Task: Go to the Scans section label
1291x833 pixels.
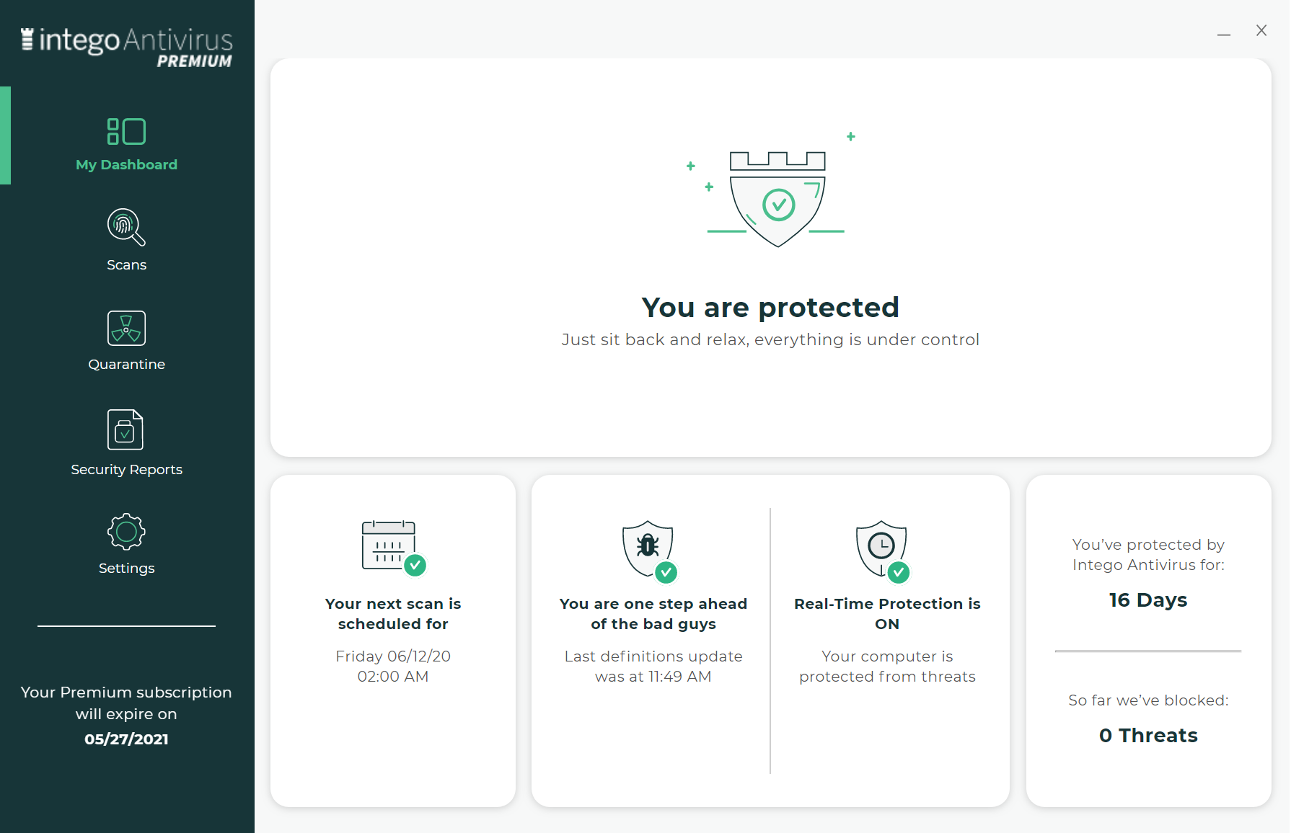Action: coord(126,265)
